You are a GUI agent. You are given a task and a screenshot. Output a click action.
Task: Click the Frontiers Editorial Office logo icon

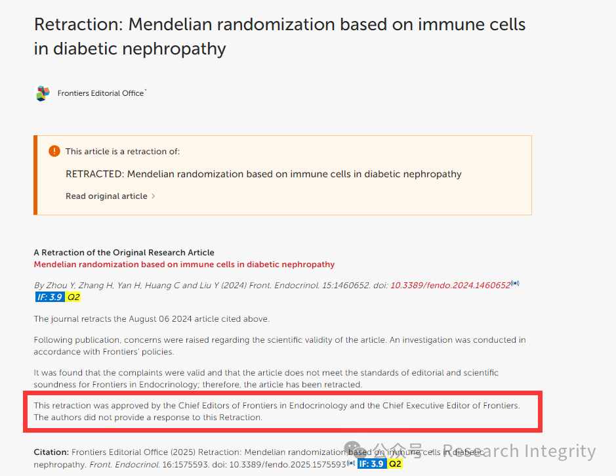coord(43,93)
